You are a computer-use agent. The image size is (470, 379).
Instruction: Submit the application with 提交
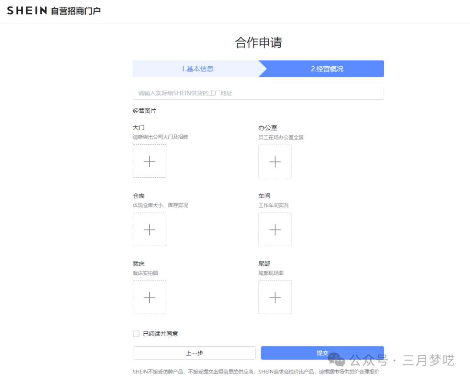(322, 353)
